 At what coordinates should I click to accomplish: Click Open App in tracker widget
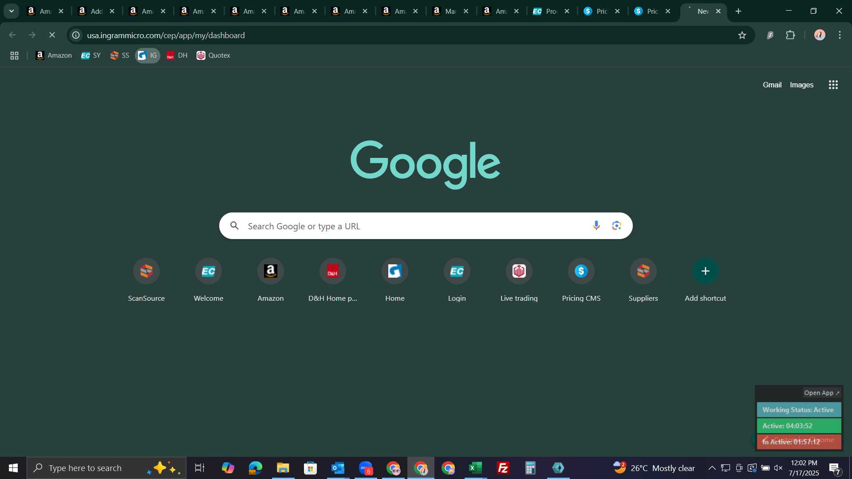(x=822, y=393)
